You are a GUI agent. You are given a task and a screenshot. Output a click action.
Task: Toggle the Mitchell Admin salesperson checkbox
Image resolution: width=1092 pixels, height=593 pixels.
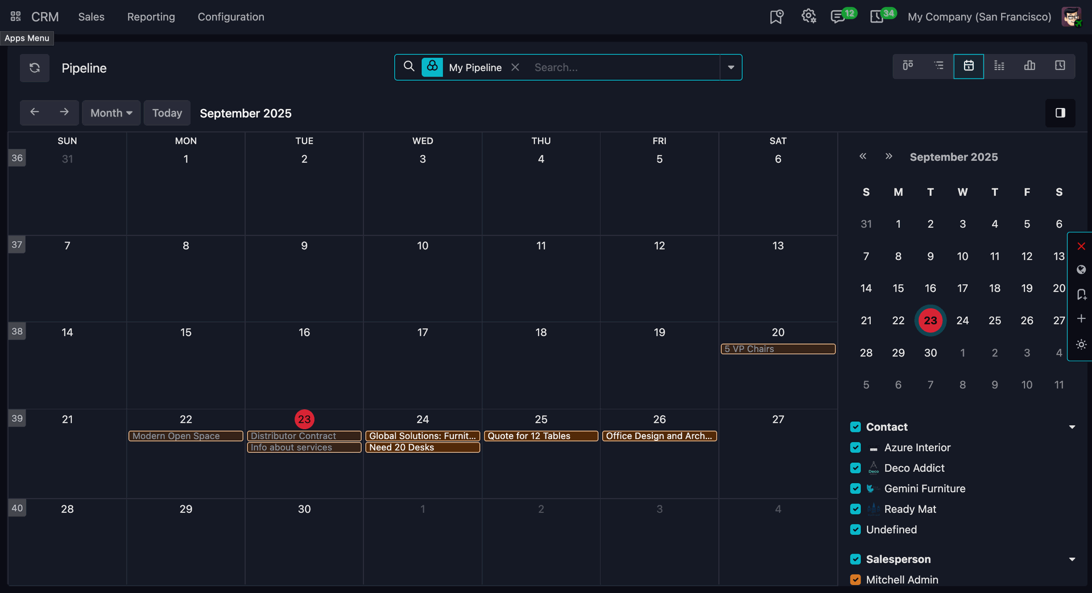click(x=855, y=579)
